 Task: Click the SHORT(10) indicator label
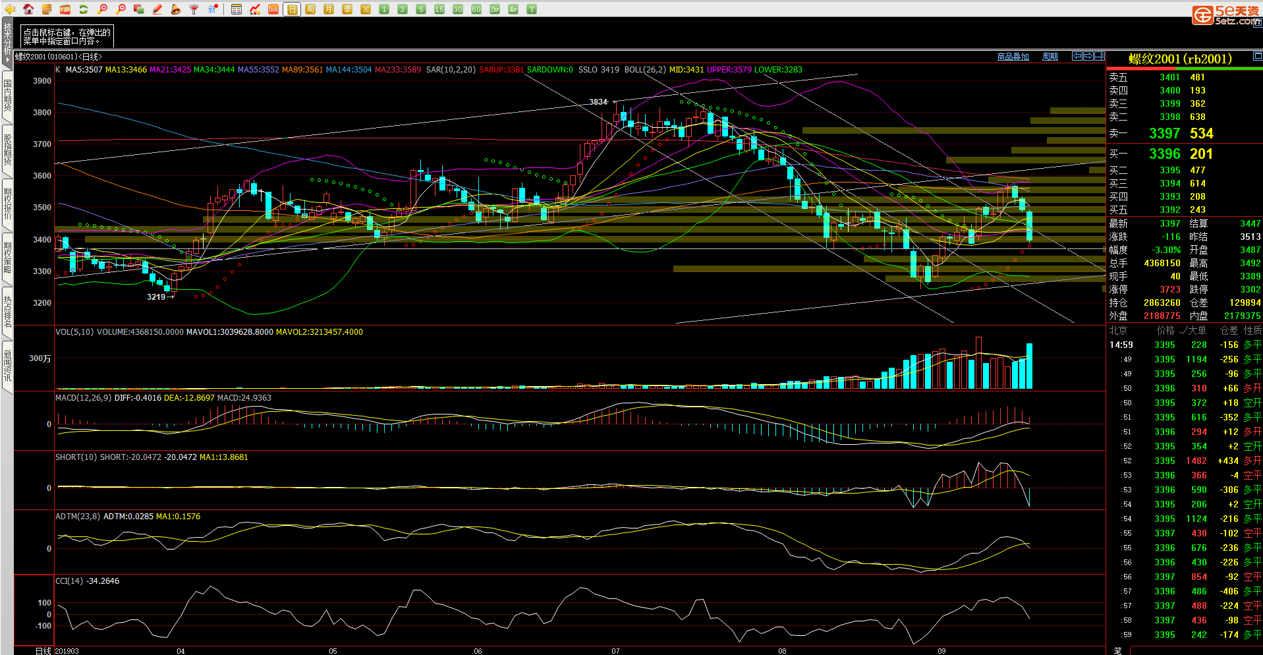(x=76, y=457)
